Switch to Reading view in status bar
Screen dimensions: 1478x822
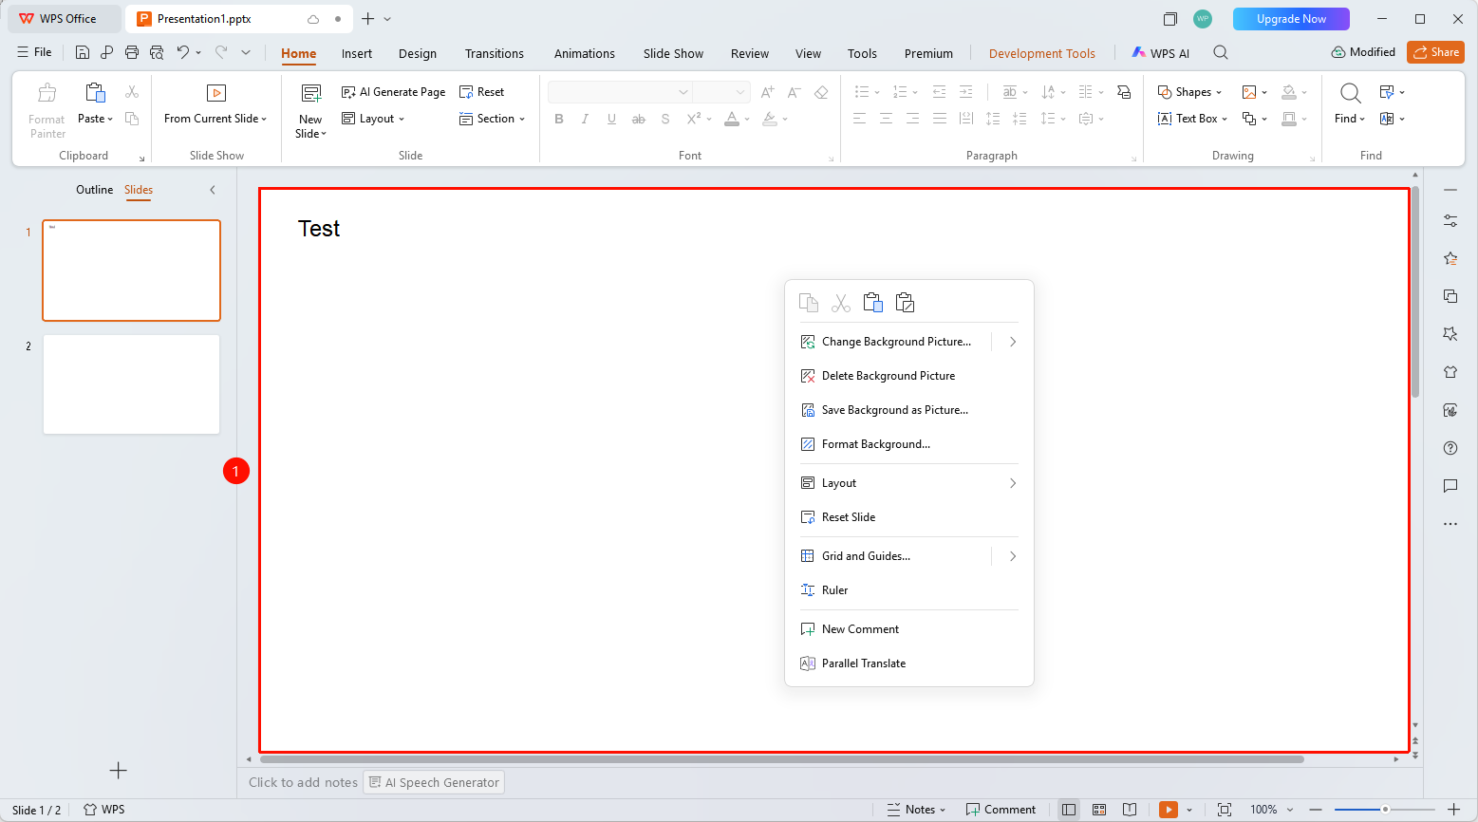tap(1130, 810)
